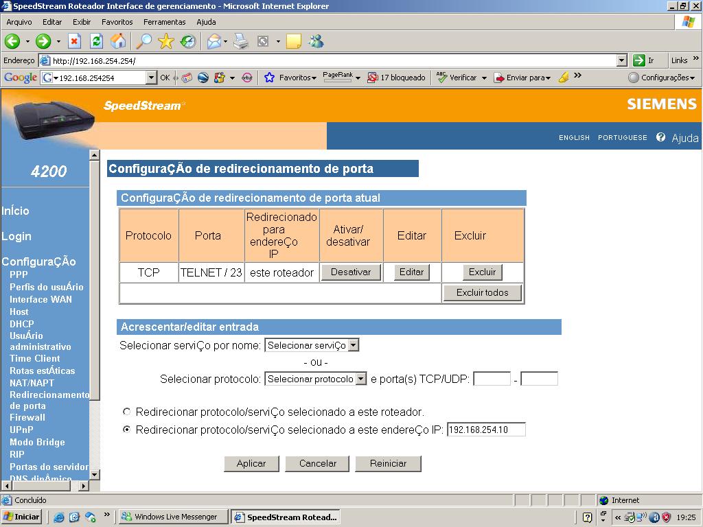Open the Ajuda menu
703x527 pixels.
click(x=206, y=22)
